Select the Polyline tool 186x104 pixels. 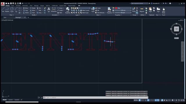7,10
